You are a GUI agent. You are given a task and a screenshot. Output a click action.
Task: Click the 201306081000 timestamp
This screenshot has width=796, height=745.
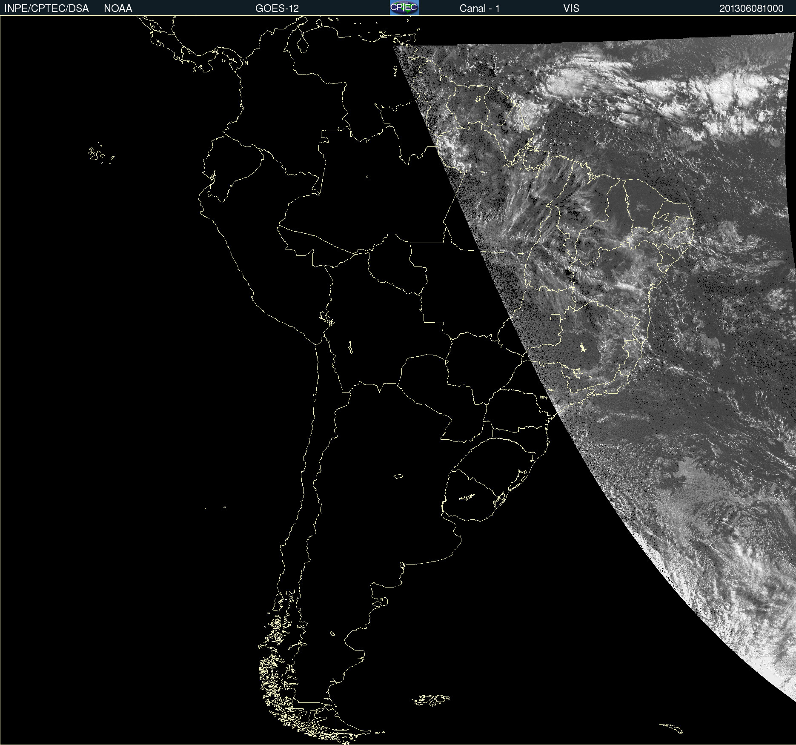coord(751,9)
